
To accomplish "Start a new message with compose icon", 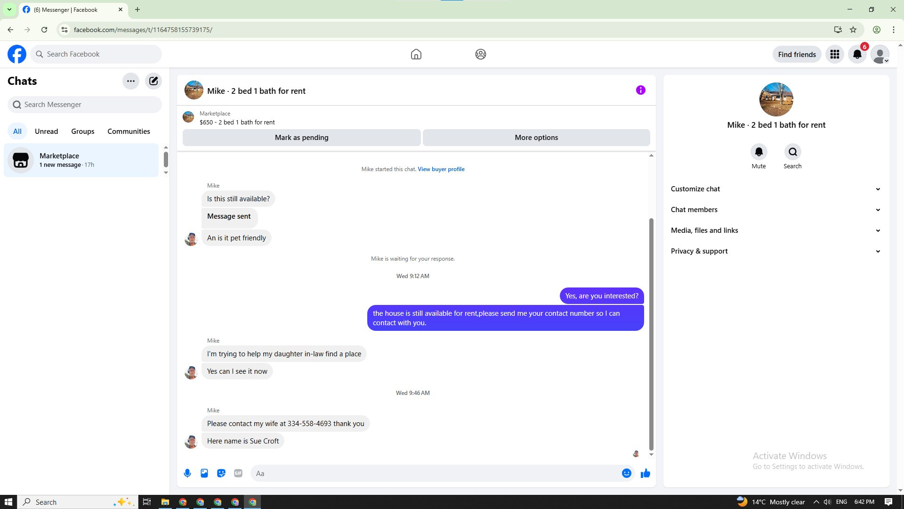I will (153, 81).
